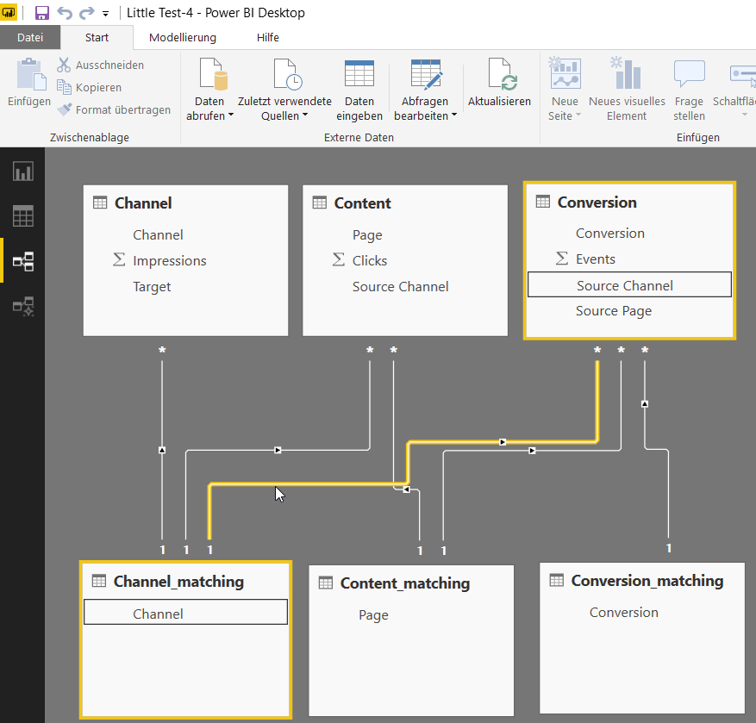Select the Page field in Content table

pos(367,234)
